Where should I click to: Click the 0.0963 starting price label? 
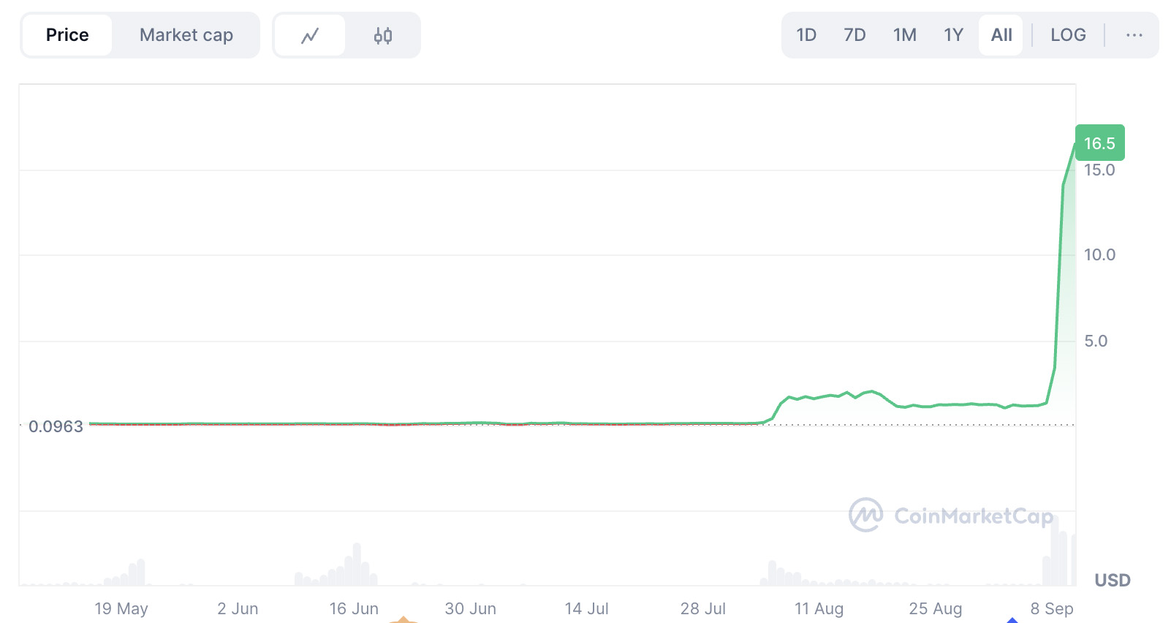56,426
